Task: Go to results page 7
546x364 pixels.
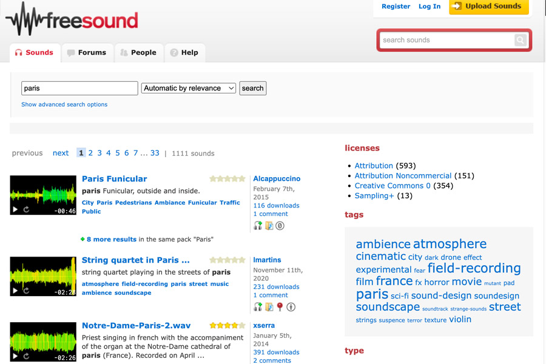Action: click(x=136, y=153)
